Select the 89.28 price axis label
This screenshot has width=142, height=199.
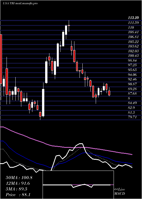click(133, 89)
